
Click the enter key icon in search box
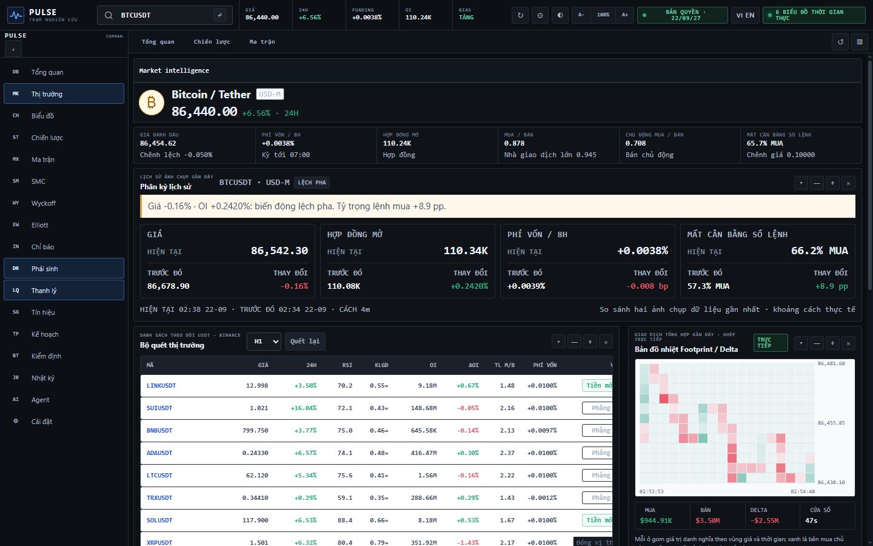(219, 15)
